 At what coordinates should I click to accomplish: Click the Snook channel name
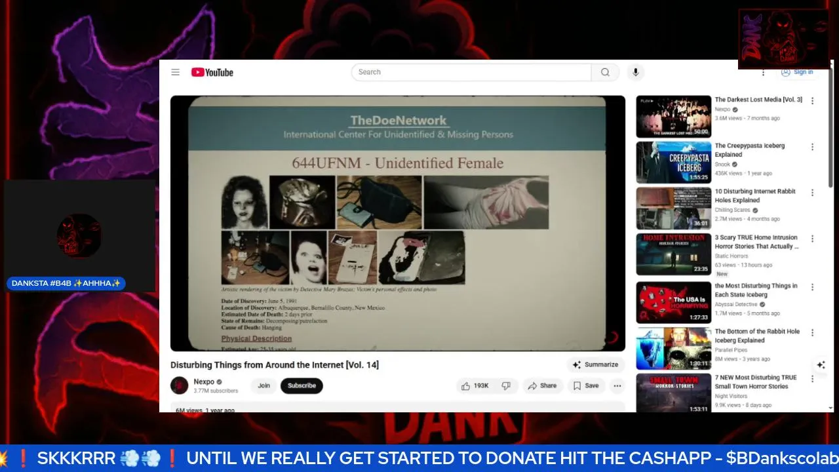(x=722, y=165)
